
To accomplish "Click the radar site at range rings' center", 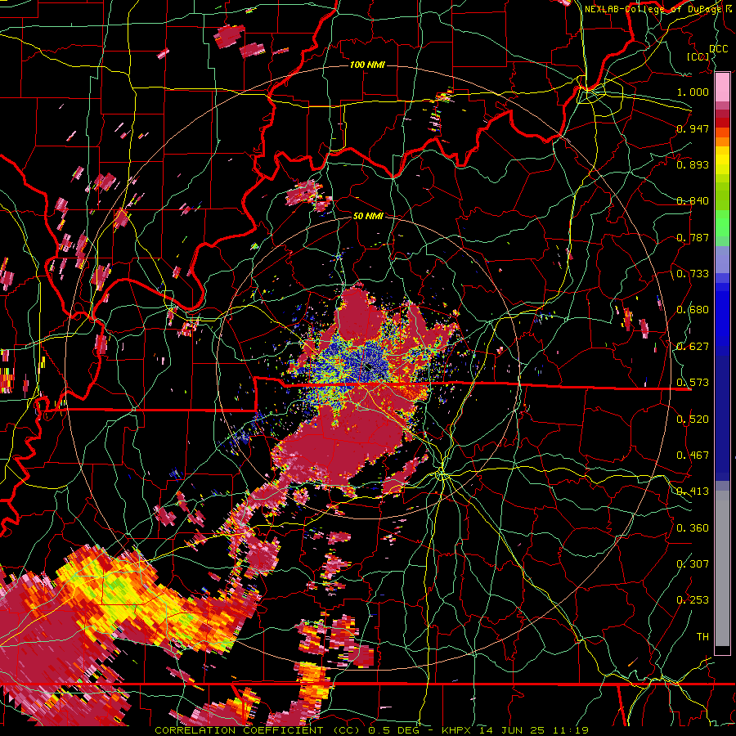I will [x=368, y=367].
